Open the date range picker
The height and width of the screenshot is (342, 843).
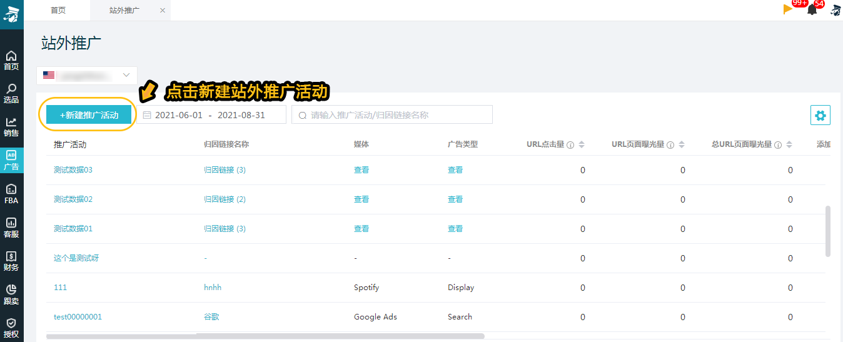click(x=211, y=115)
